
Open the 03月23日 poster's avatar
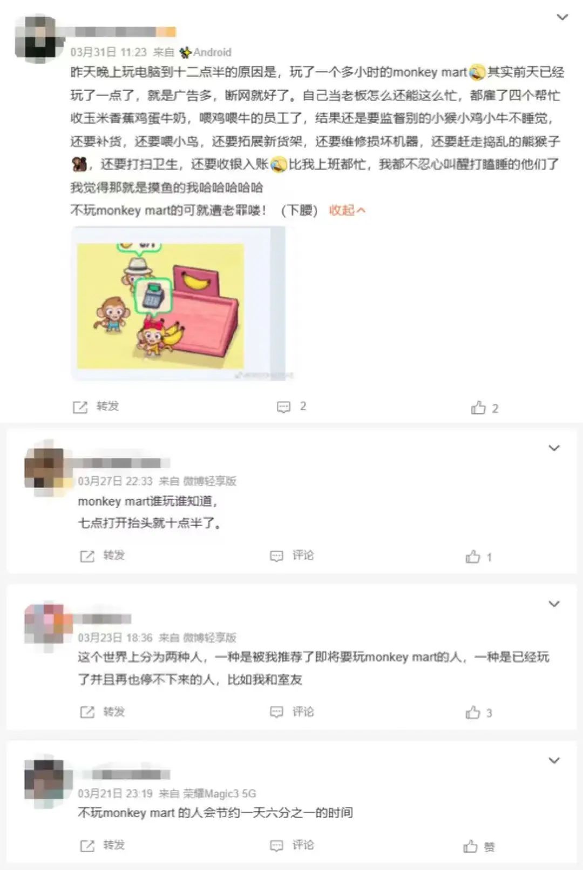coord(48,622)
